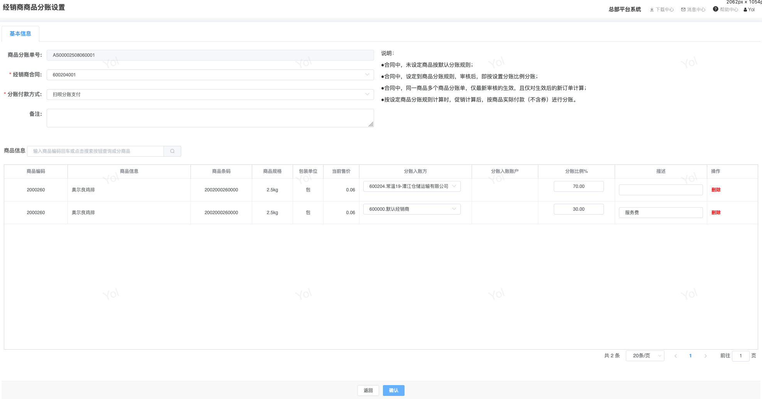
Task: Click the 分账入账方 column header
Action: click(x=415, y=171)
